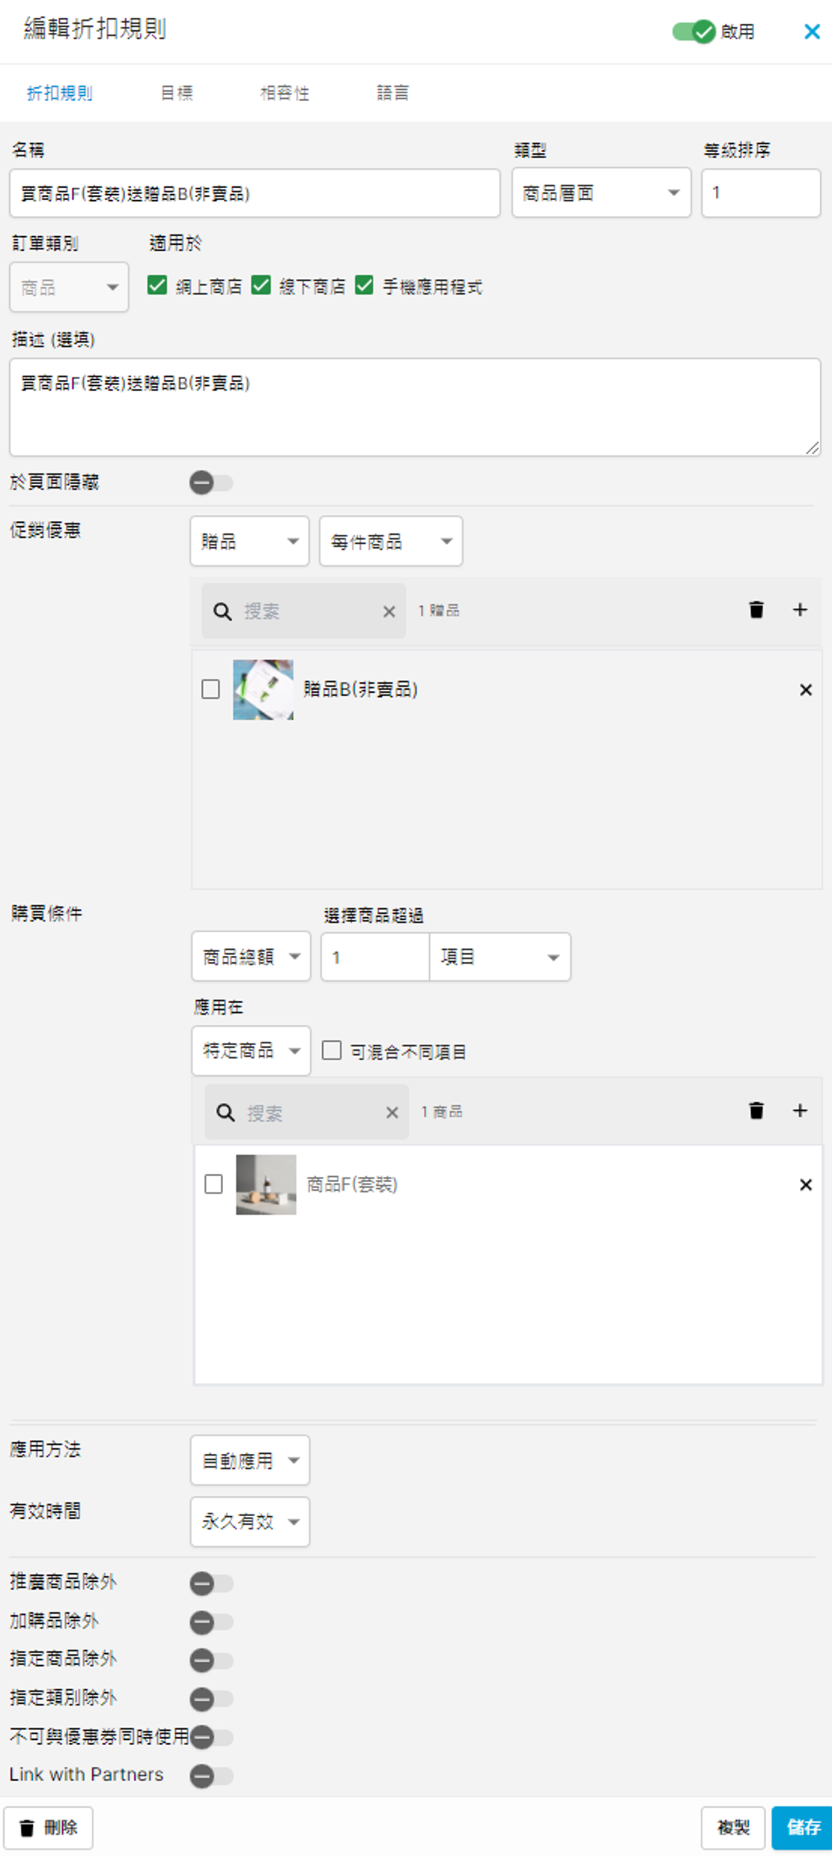832x1856 pixels.
Task: Click plus icon to add a product
Action: 800,1110
